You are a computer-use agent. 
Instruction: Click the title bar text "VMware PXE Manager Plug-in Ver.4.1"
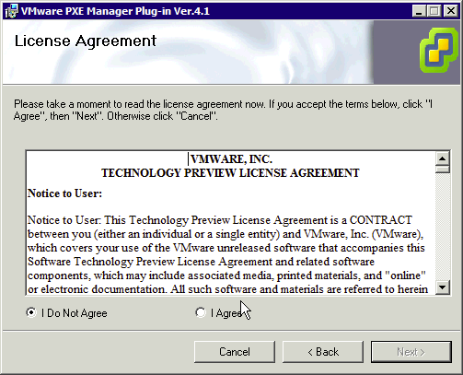click(115, 11)
